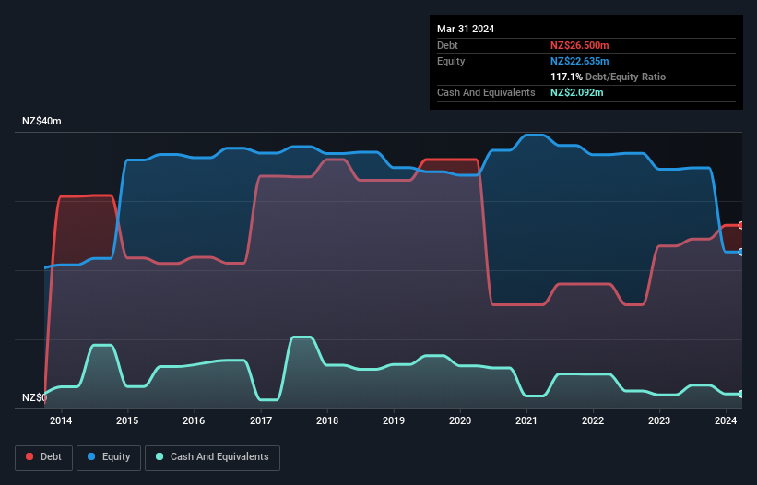Screen dimensions: 757x485
Task: Click the Equity label in tooltip
Action: click(x=451, y=61)
